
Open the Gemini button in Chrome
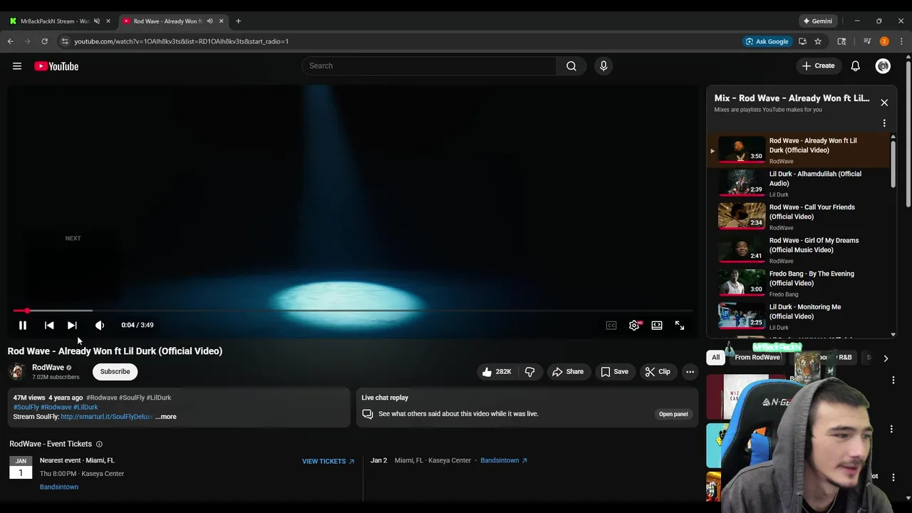coord(817,21)
